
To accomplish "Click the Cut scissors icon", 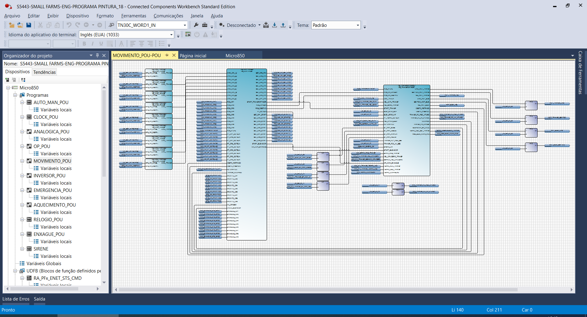I will [x=40, y=25].
